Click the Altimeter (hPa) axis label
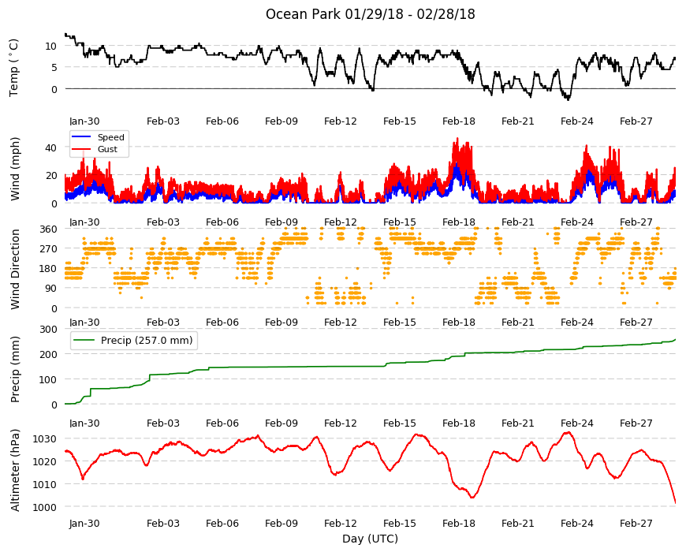Viewport: 686px width, 552px height. [15, 470]
